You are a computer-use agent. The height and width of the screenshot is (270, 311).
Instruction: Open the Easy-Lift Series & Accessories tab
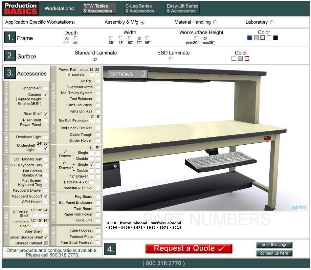183,9
